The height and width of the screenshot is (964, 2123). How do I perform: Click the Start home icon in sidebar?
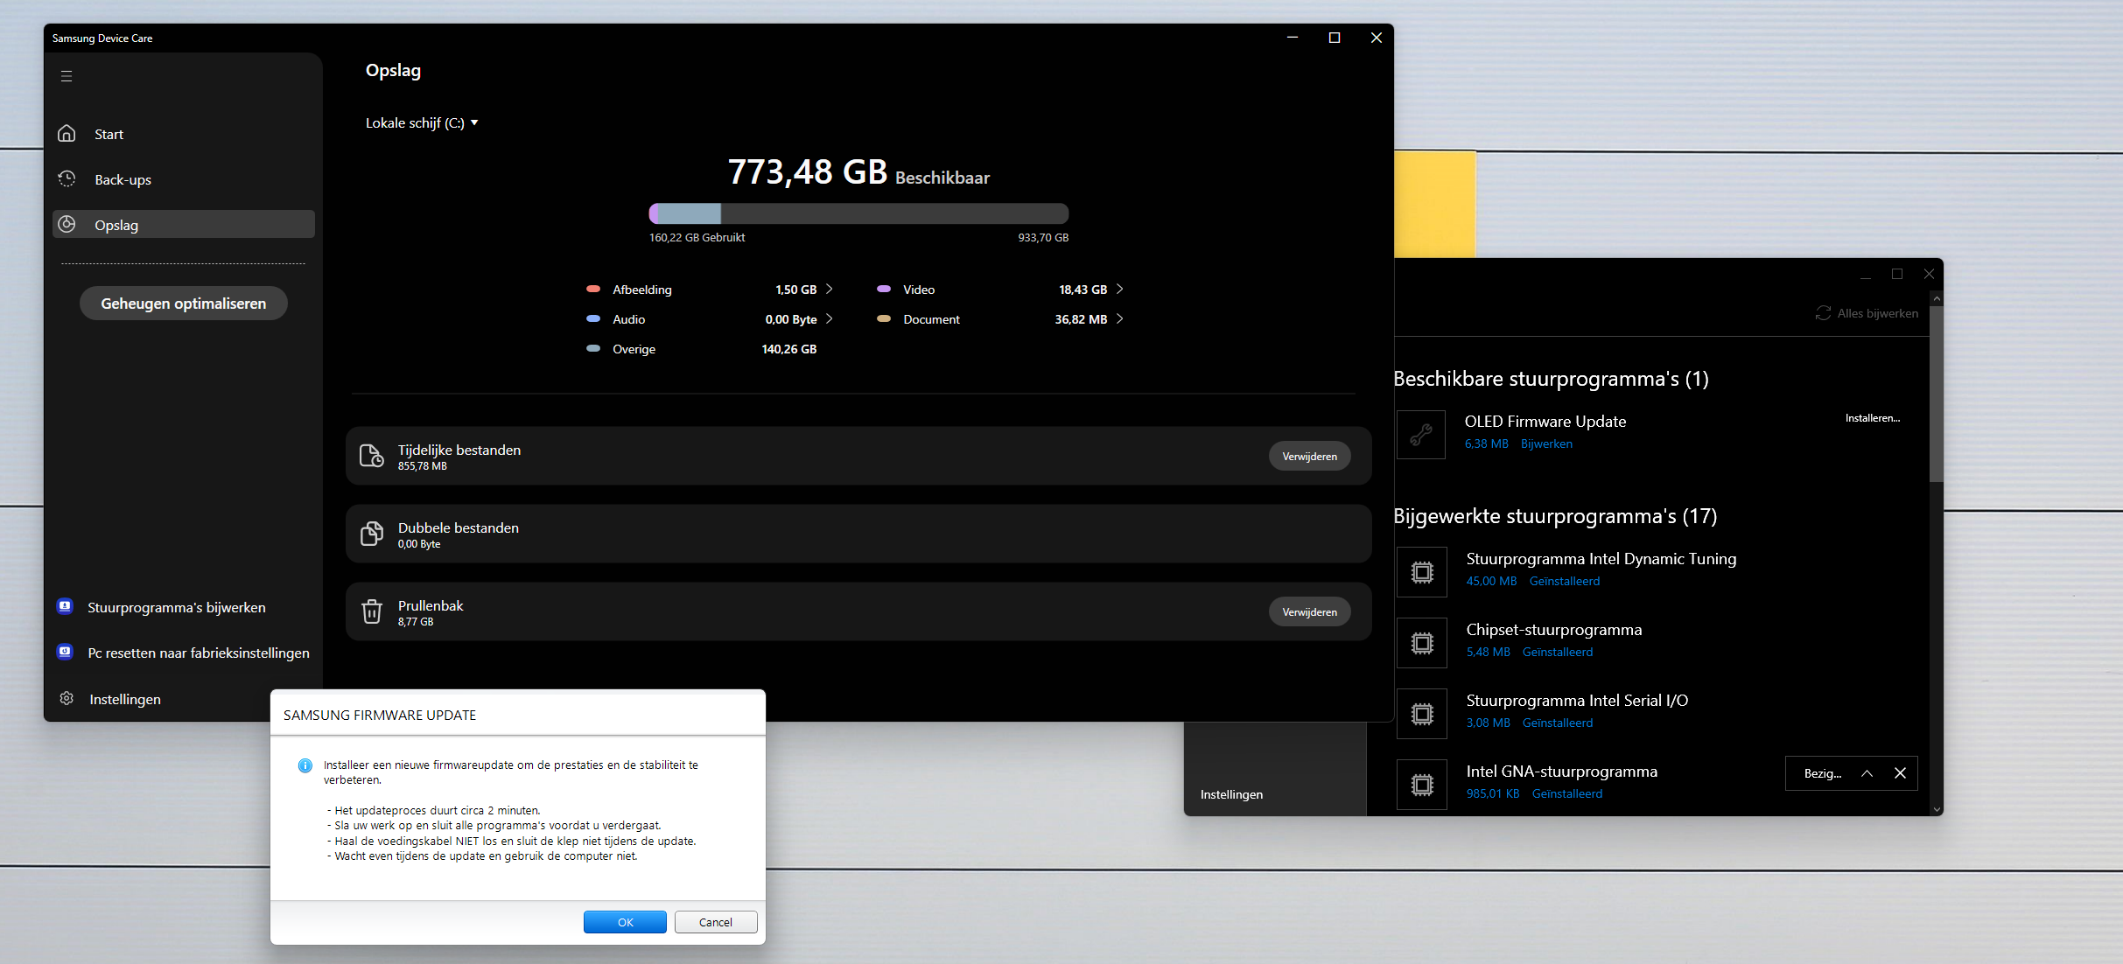point(67,133)
